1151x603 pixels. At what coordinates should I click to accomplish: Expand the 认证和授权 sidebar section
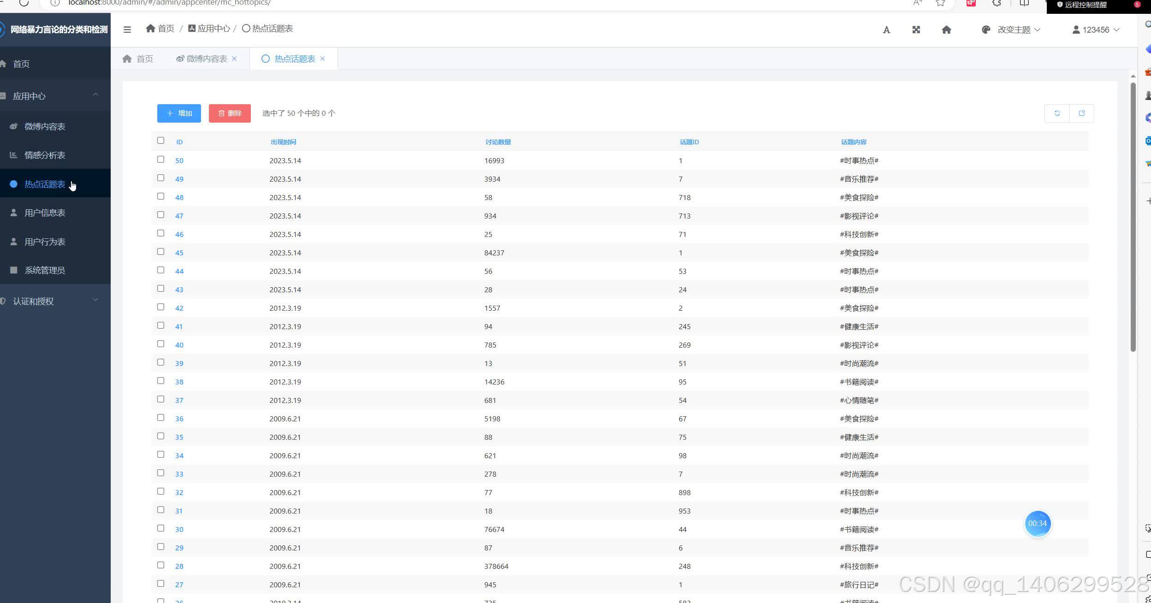[55, 301]
